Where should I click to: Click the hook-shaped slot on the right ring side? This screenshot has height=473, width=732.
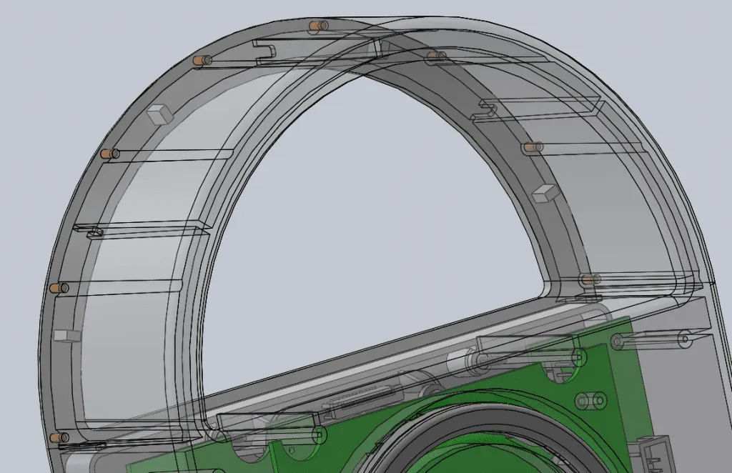coord(488,109)
